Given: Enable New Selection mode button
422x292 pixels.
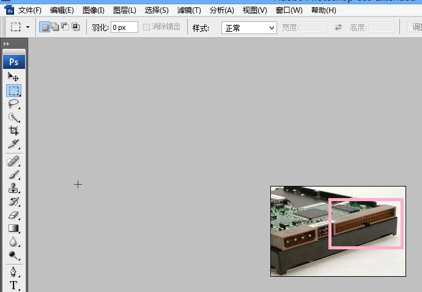Looking at the screenshot, I should point(45,27).
